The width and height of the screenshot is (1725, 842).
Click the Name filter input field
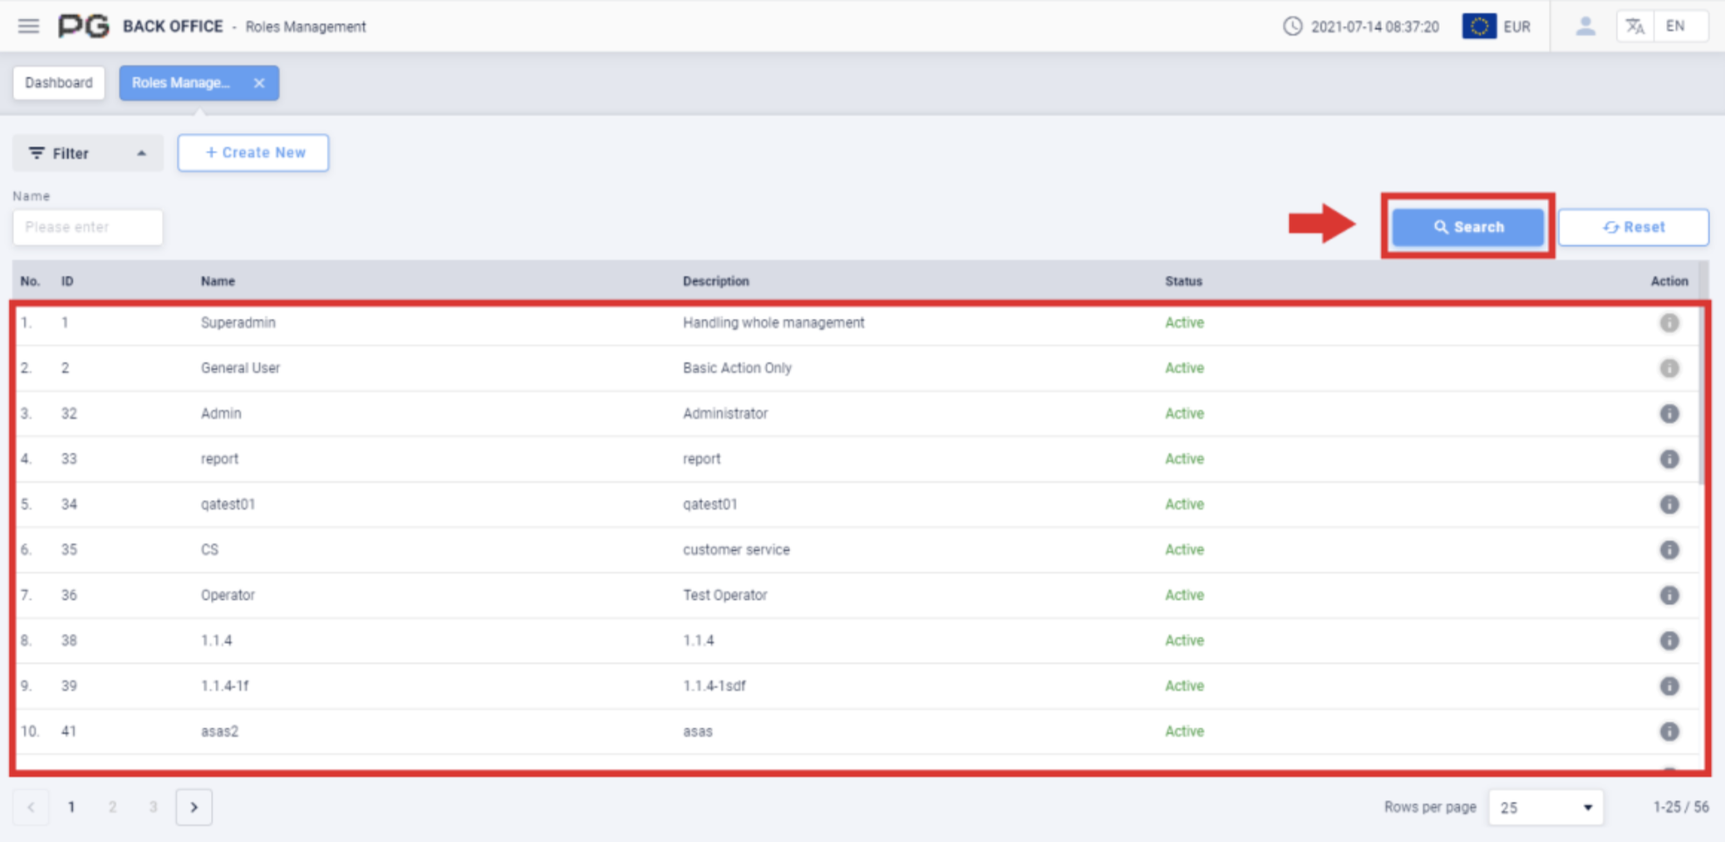click(88, 227)
